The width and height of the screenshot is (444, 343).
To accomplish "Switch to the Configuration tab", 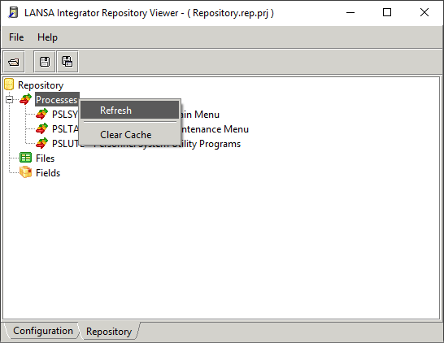I will (x=43, y=331).
